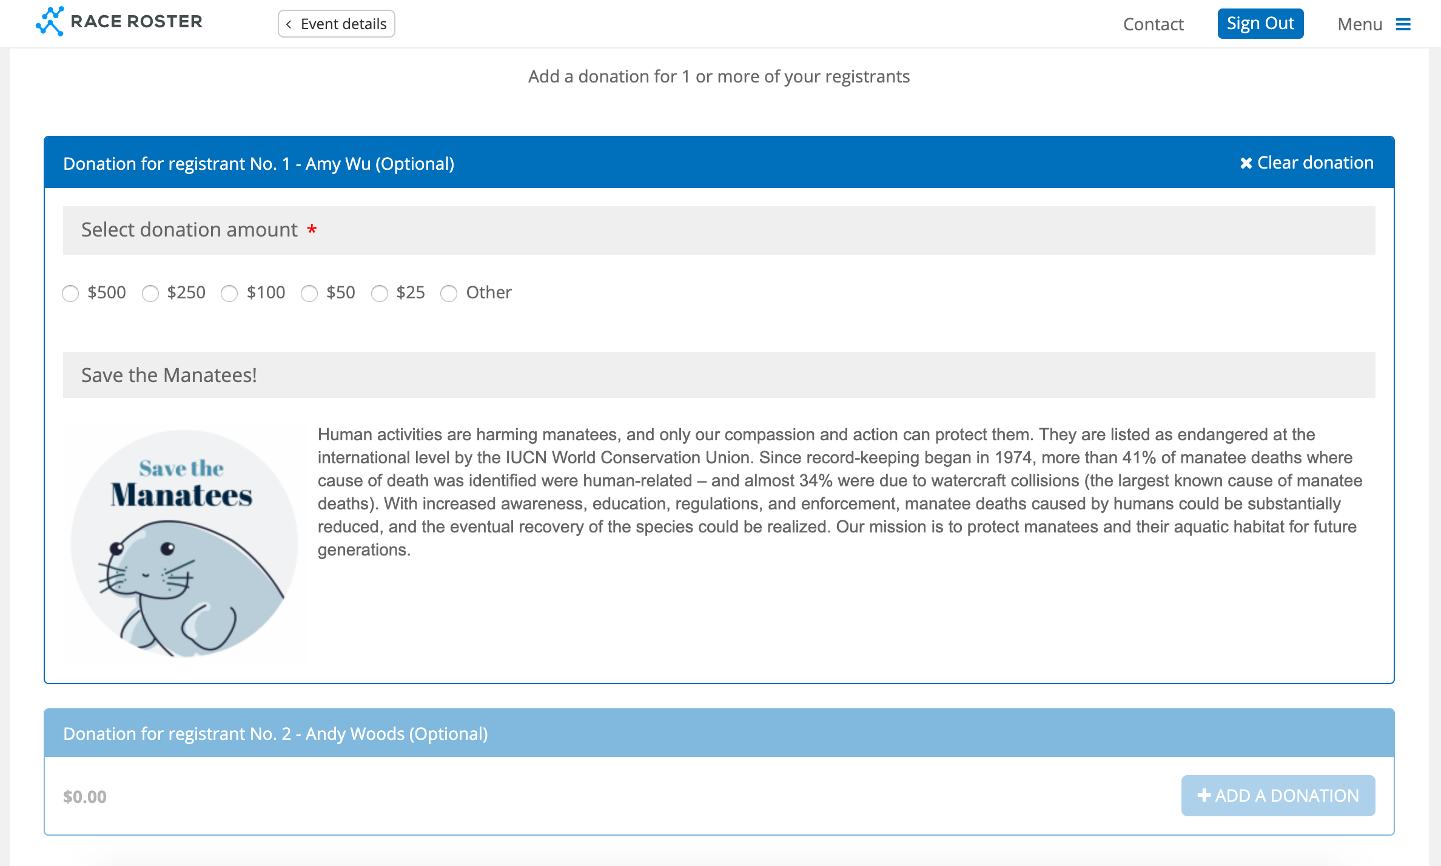Choose the $100 donation amount
This screenshot has width=1441, height=866.
click(x=229, y=294)
